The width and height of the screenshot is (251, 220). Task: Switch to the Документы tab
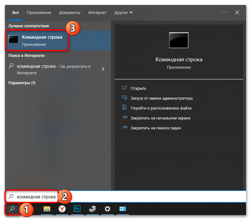tap(70, 12)
